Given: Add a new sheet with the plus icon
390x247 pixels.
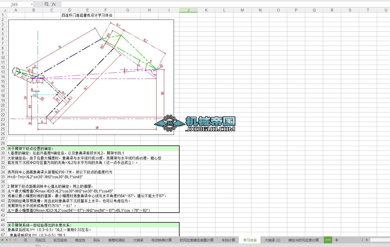Looking at the screenshot, I should pos(337,240).
